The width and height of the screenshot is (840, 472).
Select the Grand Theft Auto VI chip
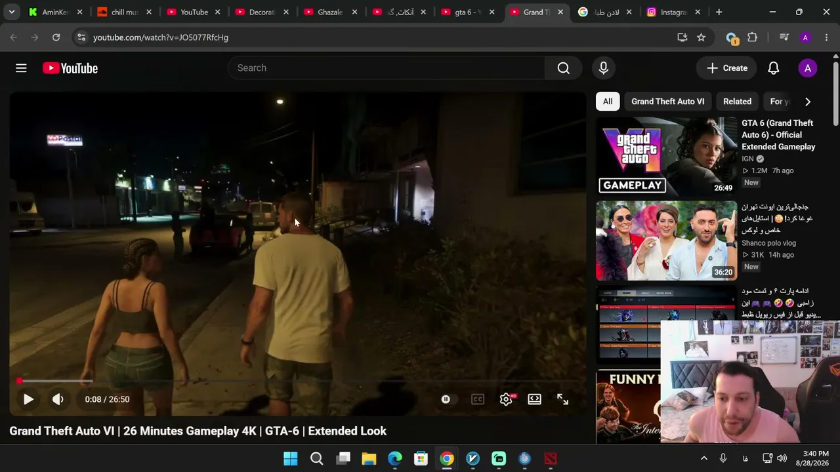click(667, 102)
